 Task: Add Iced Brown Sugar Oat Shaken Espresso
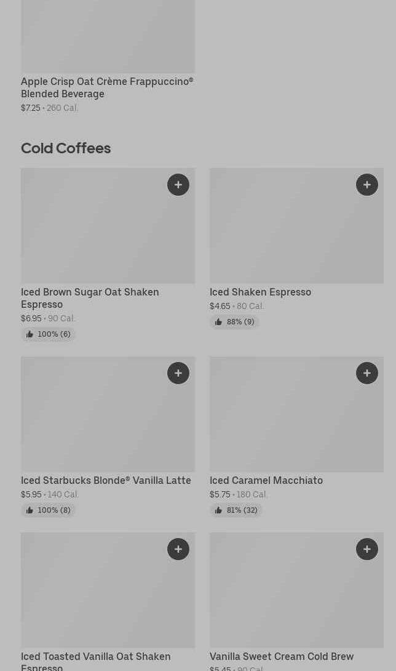[178, 185]
